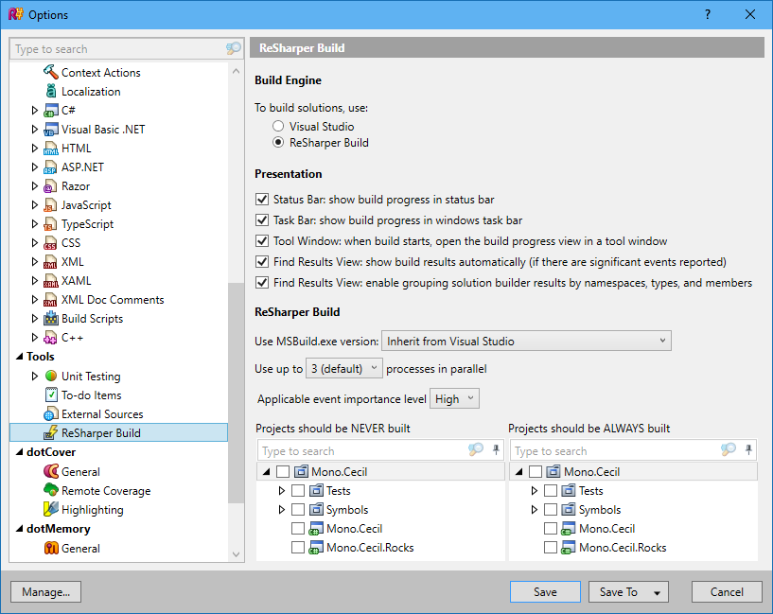Click the dotMemory General icon

coord(51,548)
